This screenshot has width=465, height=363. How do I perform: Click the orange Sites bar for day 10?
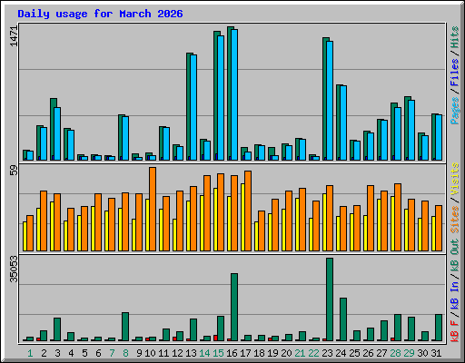pyautogui.click(x=153, y=209)
